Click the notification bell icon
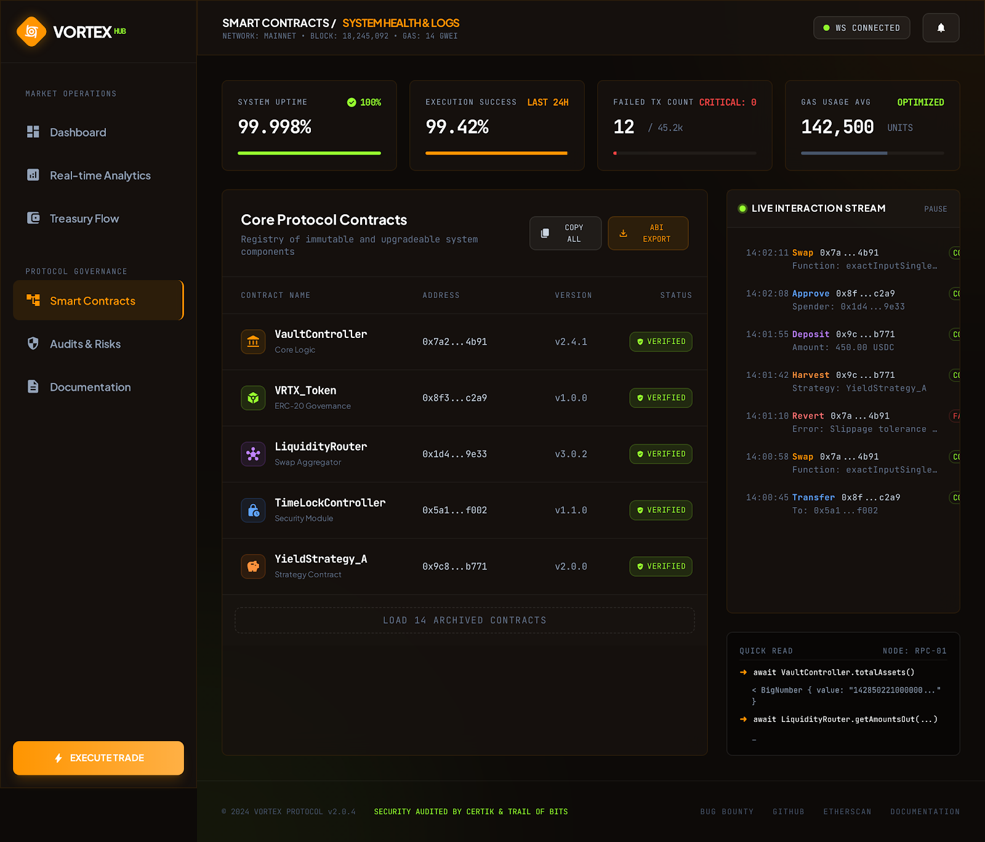985x842 pixels. click(x=941, y=28)
